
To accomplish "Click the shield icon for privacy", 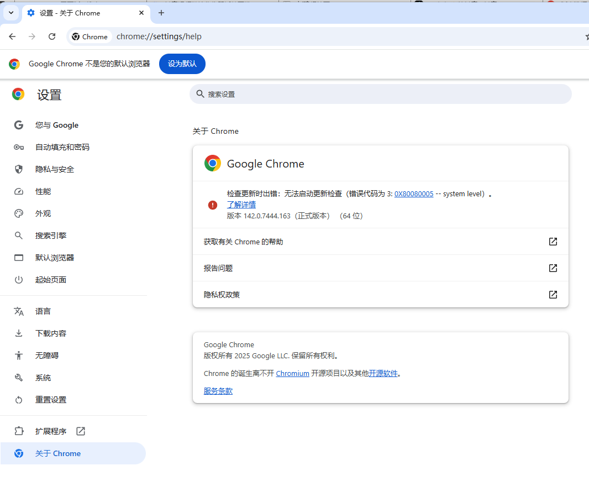I will (19, 170).
